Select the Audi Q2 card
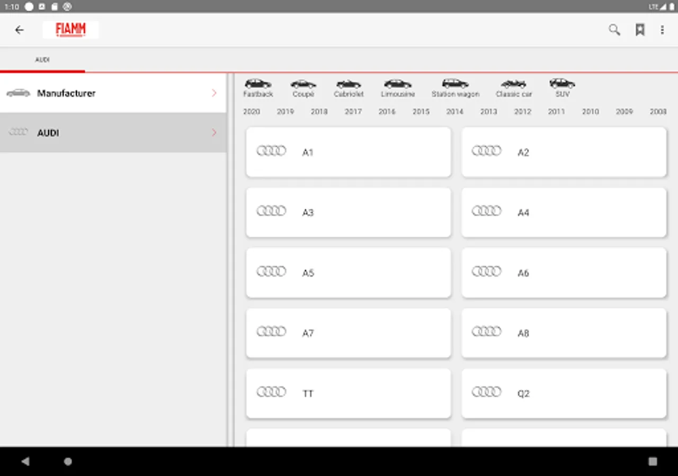This screenshot has height=476, width=678. click(564, 393)
